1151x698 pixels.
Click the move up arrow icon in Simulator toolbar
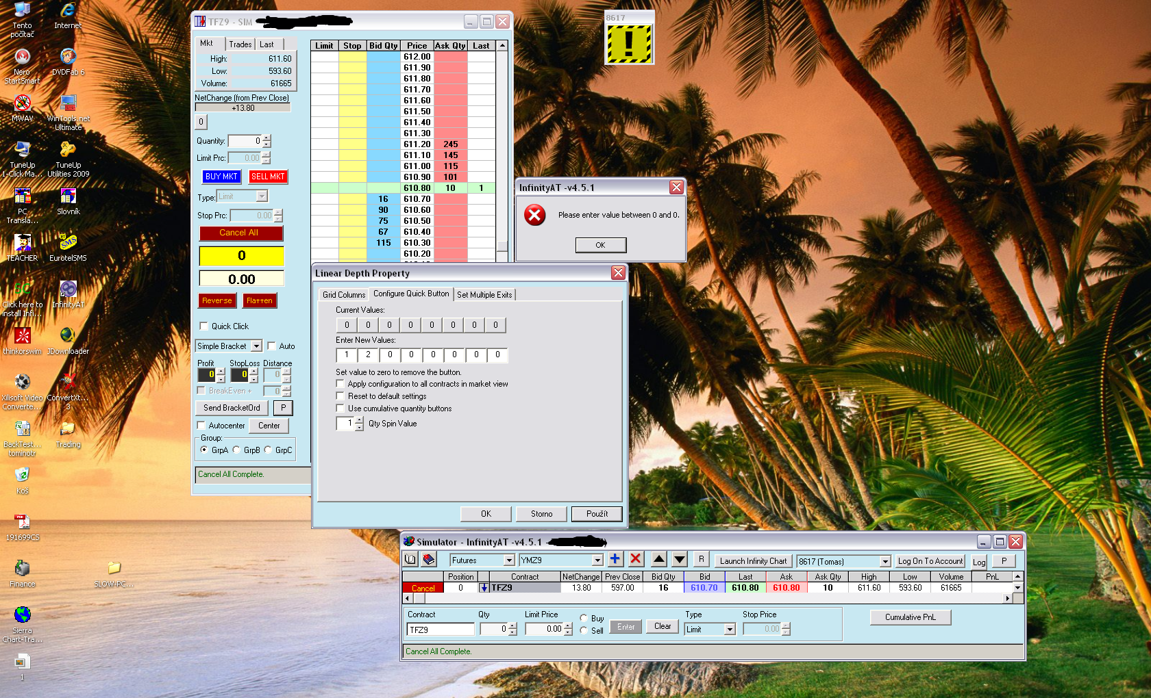658,559
